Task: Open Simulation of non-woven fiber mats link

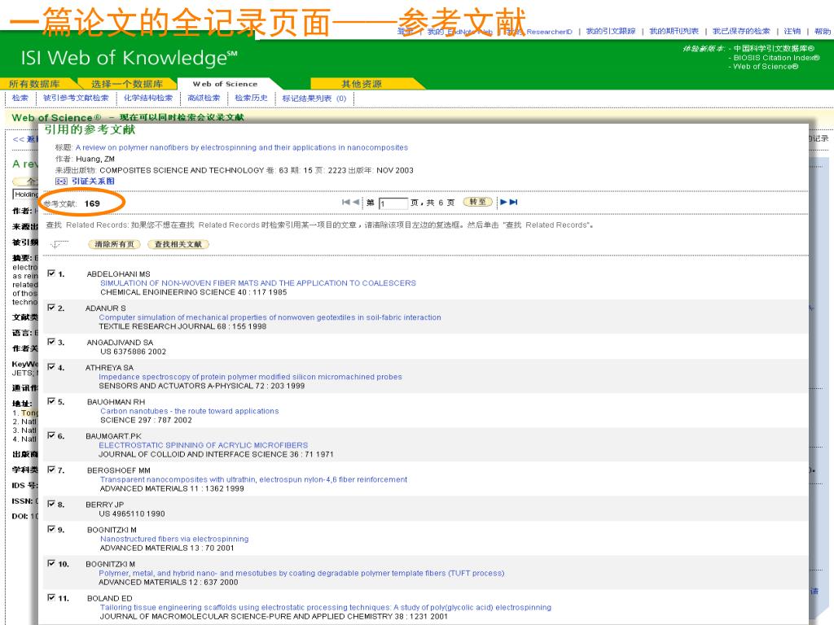Action: 258,283
